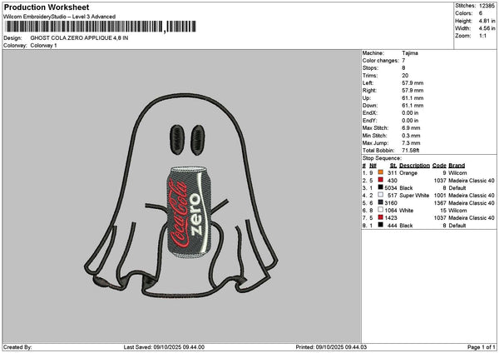This screenshot has height=353, width=499.
Task: Click the 'Brand' column header
Action: (457, 166)
